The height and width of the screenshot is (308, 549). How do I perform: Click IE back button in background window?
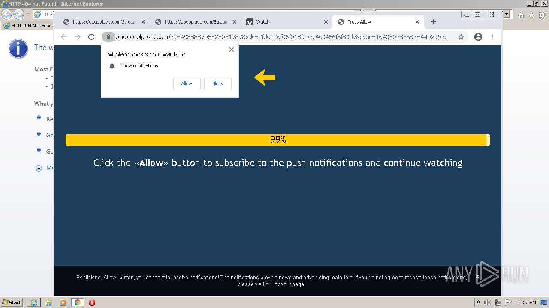pyautogui.click(x=7, y=15)
